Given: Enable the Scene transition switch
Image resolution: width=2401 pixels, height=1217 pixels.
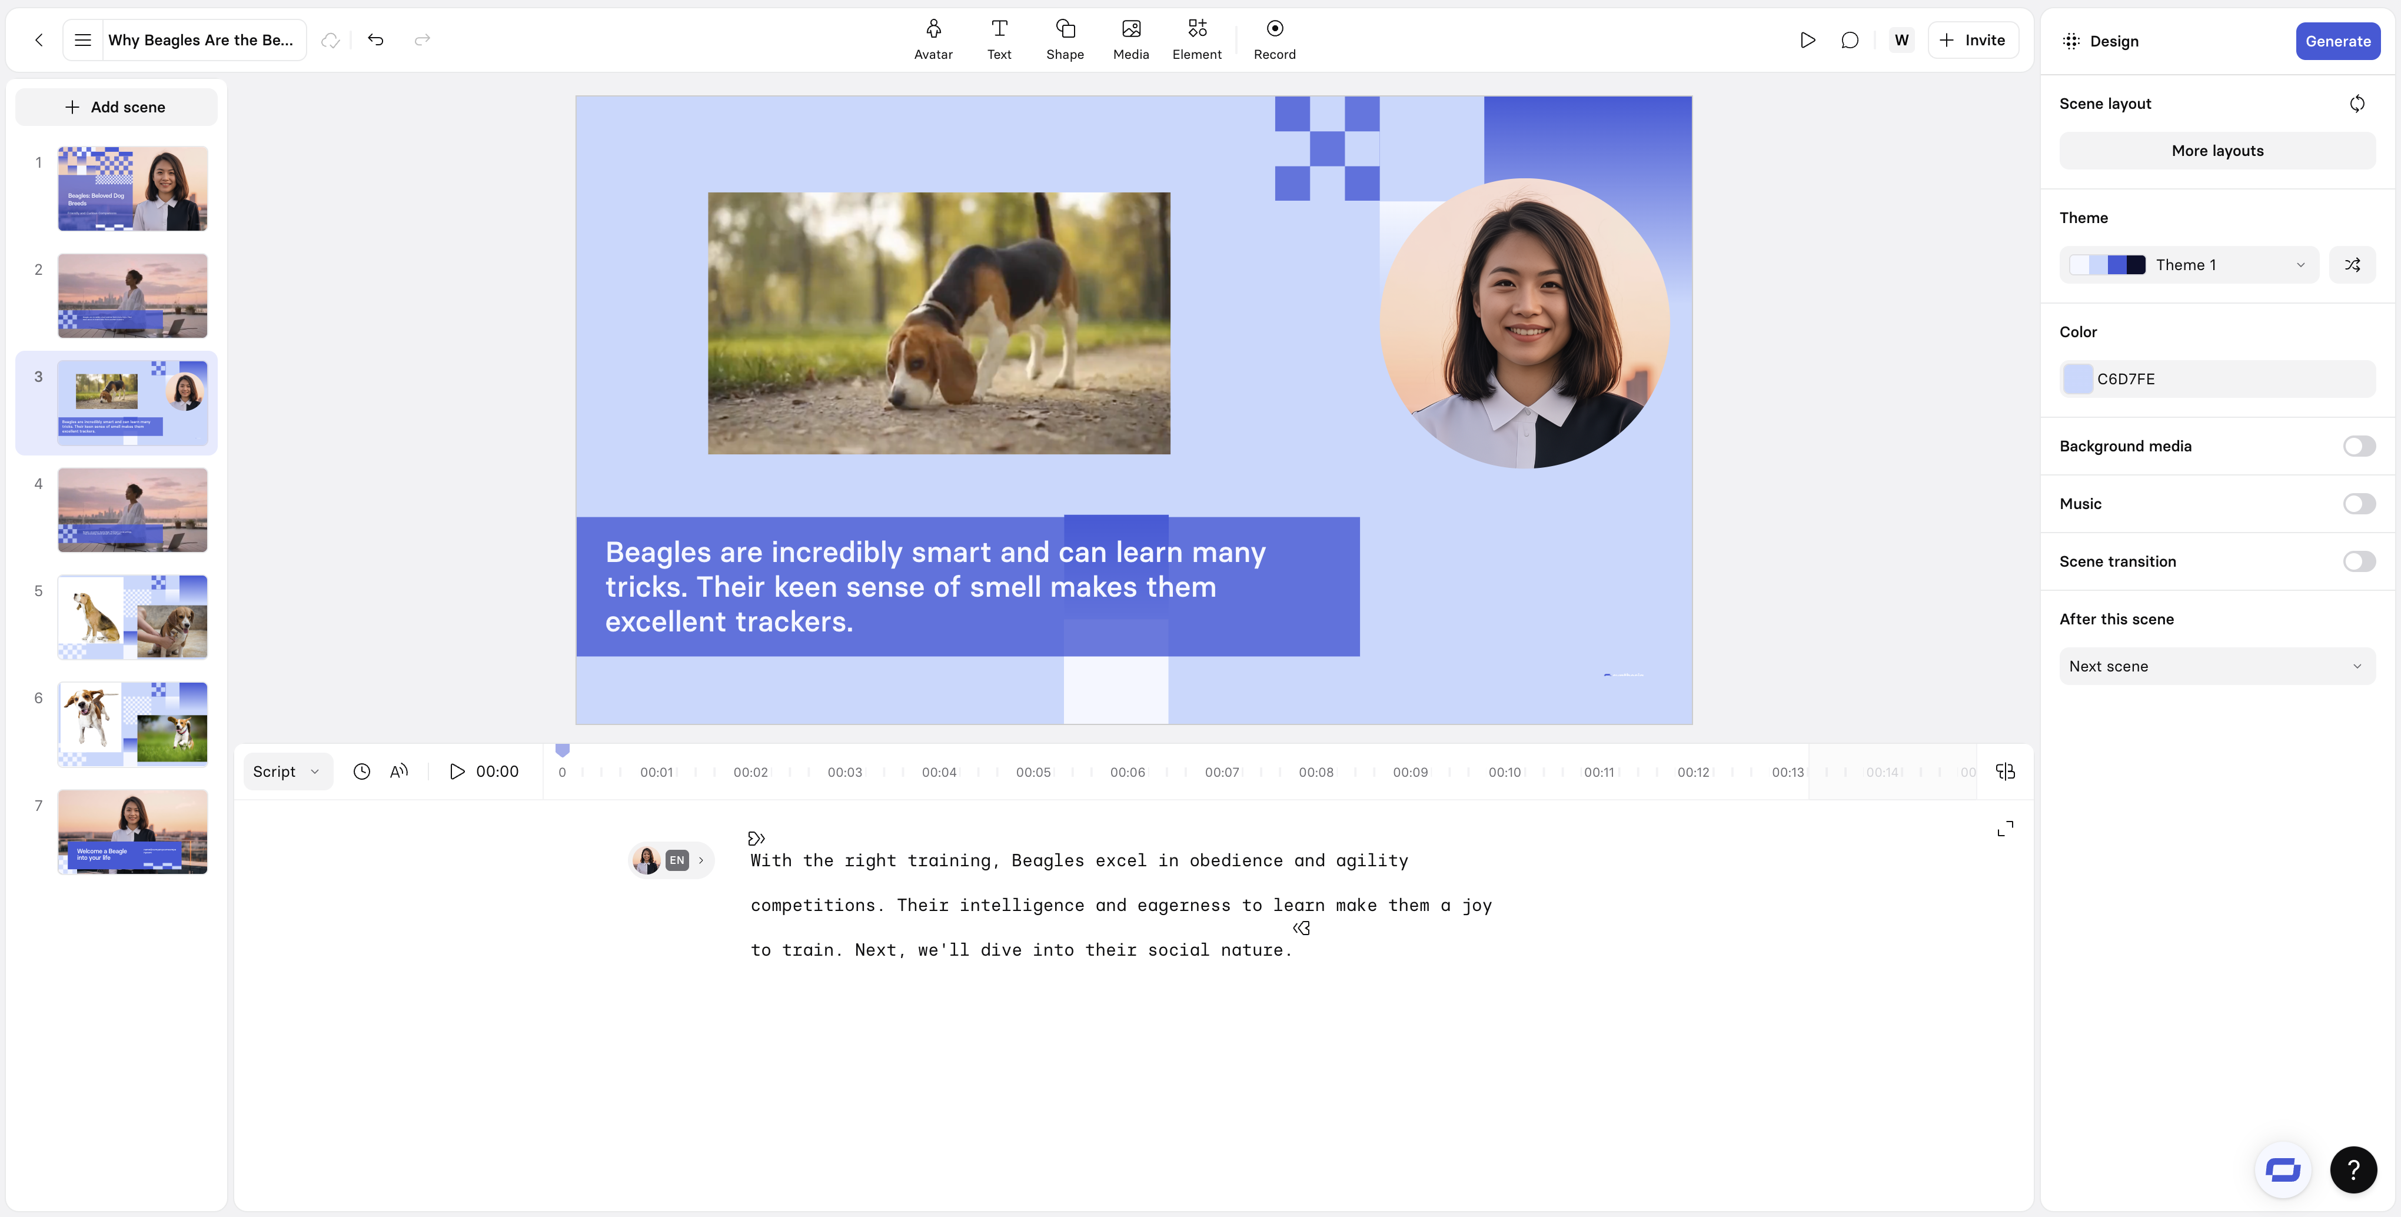Looking at the screenshot, I should point(2358,562).
